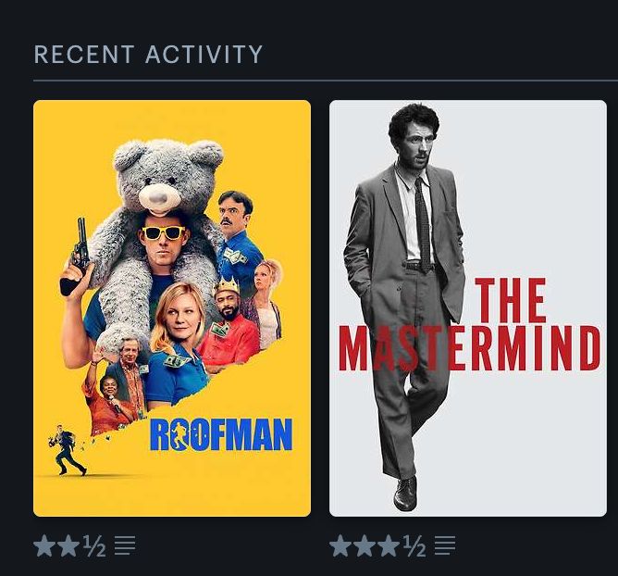Viewport: 618px width, 576px height.
Task: Click the divider line below Recent Activity
Action: pyautogui.click(x=326, y=81)
